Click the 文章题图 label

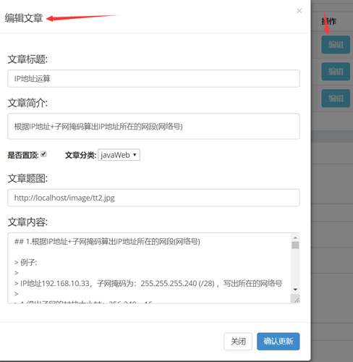point(27,178)
